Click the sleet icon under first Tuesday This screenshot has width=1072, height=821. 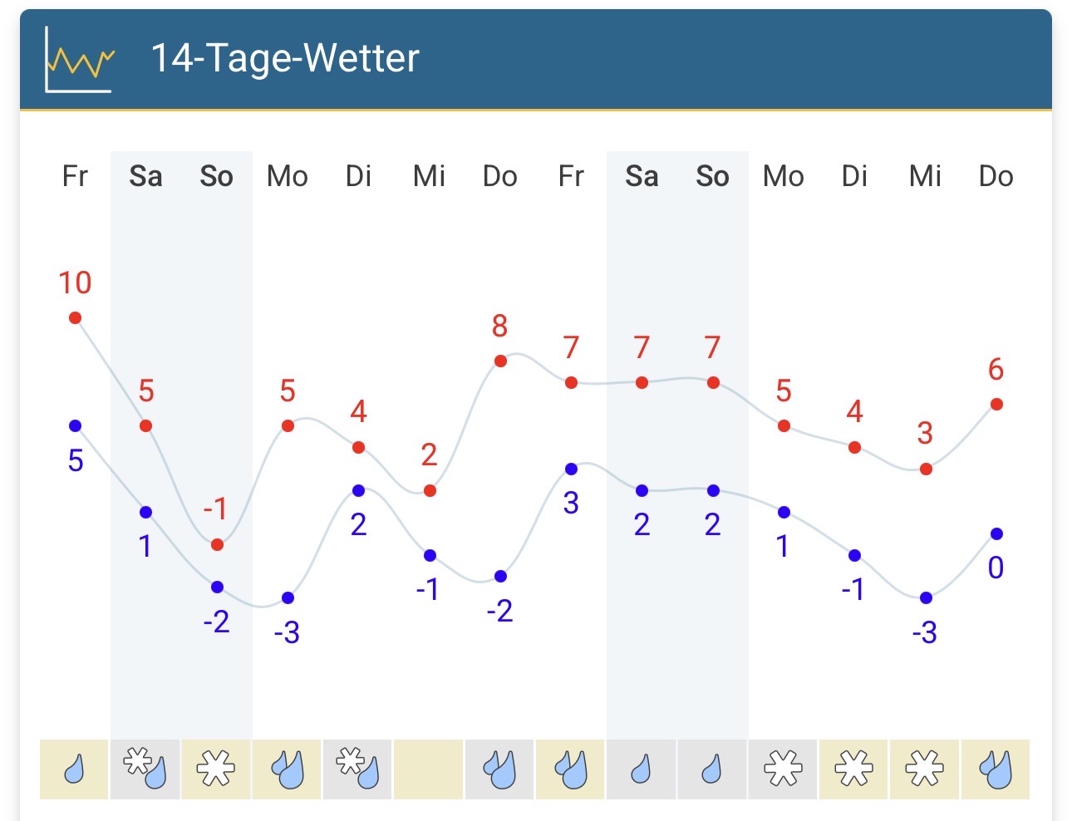(x=358, y=769)
